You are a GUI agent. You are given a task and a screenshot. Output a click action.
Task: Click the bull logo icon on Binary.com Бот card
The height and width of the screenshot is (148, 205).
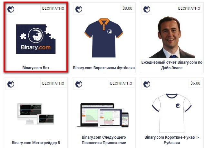point(11,9)
